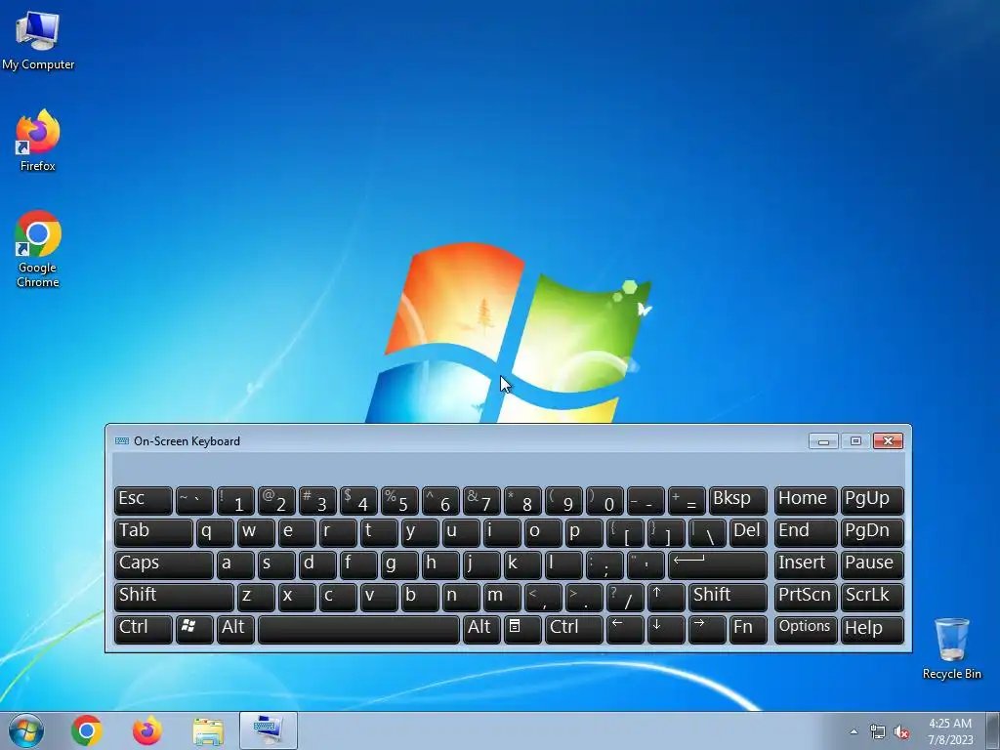Click the semicolon key
1000x750 pixels.
click(x=604, y=565)
